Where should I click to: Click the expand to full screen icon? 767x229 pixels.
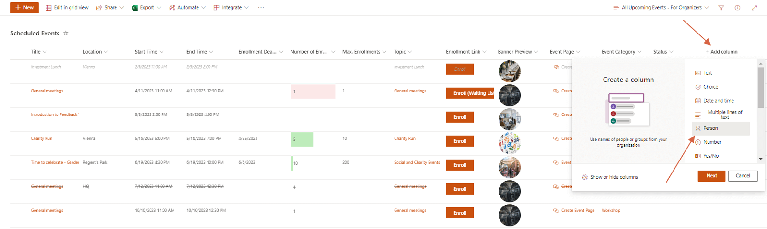click(x=754, y=8)
